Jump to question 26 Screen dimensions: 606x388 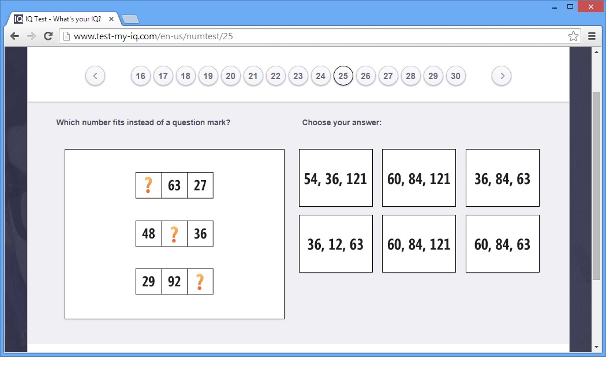pyautogui.click(x=365, y=76)
